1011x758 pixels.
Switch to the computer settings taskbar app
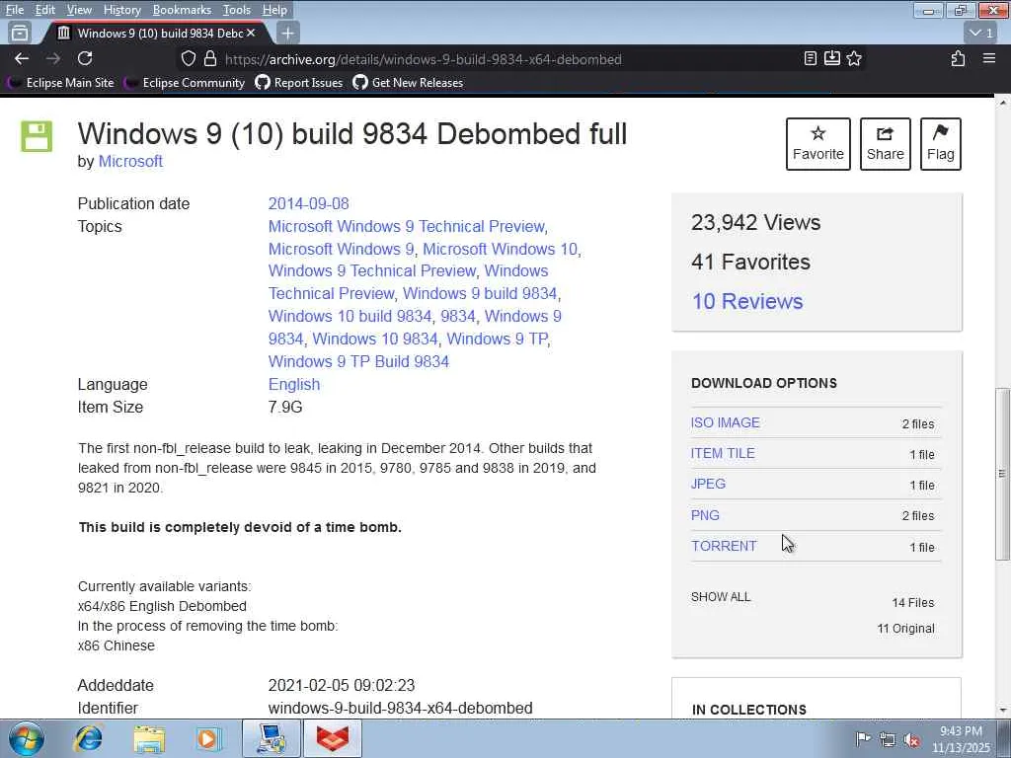pos(272,738)
